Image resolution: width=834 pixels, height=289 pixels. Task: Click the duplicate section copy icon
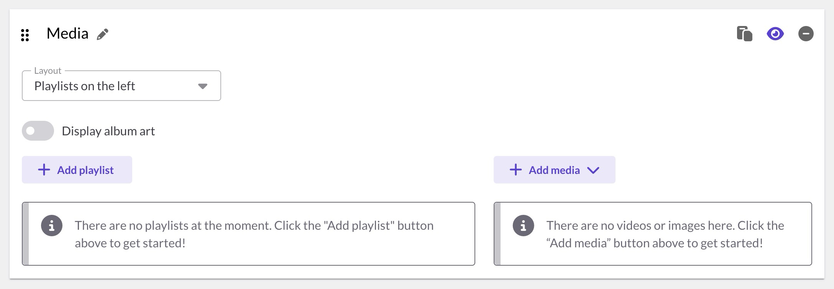tap(744, 34)
